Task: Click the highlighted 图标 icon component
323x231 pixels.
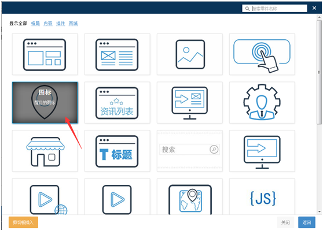Action: (45, 103)
